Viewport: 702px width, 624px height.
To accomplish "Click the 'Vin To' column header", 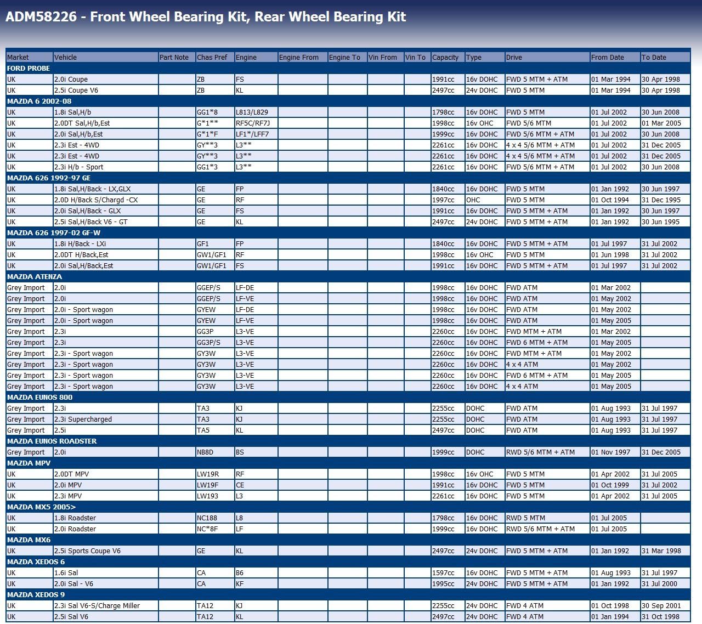I will tap(417, 57).
